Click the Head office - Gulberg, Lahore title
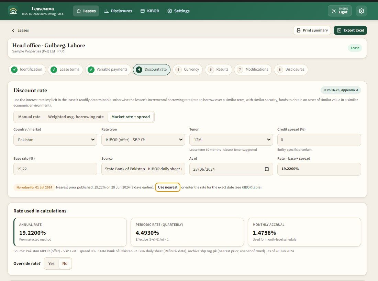378x281 pixels. tap(49, 45)
